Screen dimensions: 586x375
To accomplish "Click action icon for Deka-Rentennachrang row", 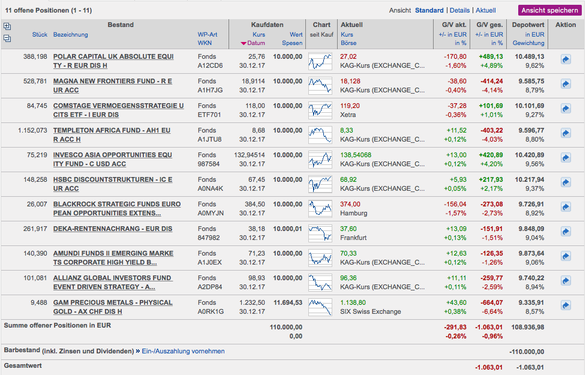I will (565, 232).
